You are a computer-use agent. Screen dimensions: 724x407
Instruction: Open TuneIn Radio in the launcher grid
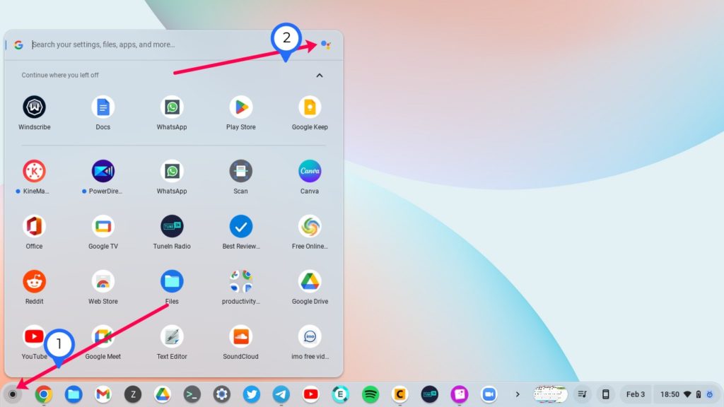point(172,226)
